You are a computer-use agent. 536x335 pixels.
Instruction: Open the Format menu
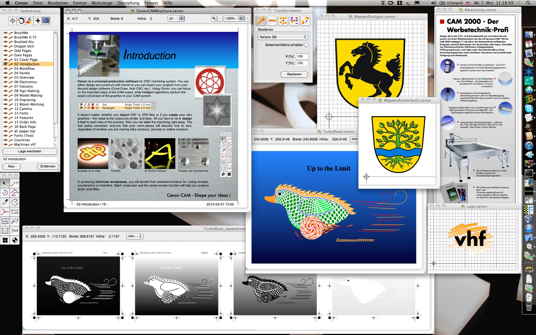pyautogui.click(x=80, y=3)
